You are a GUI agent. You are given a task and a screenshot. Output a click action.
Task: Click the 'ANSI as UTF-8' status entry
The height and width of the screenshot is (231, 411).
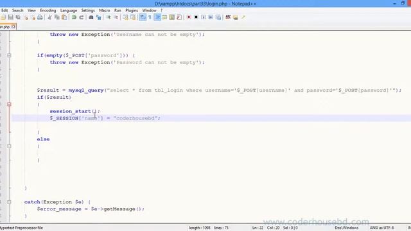click(x=381, y=228)
